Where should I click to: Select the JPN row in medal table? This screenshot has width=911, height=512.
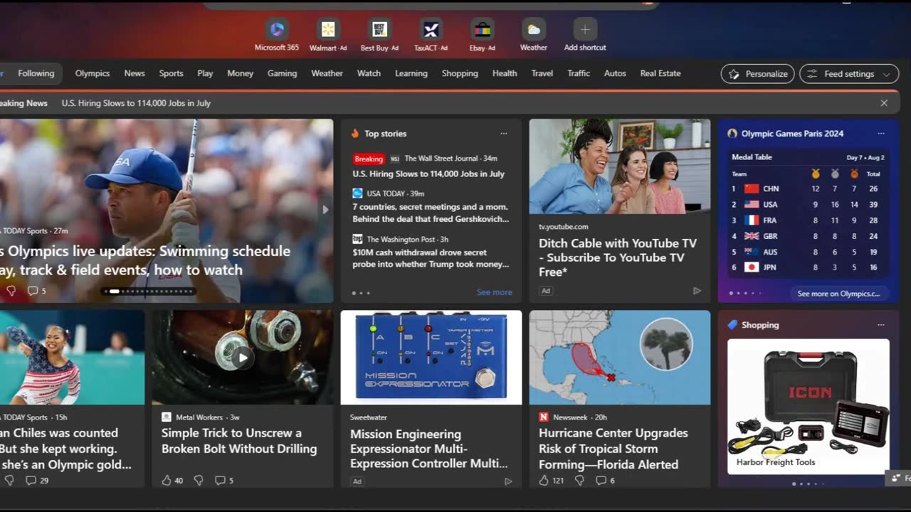coord(808,267)
